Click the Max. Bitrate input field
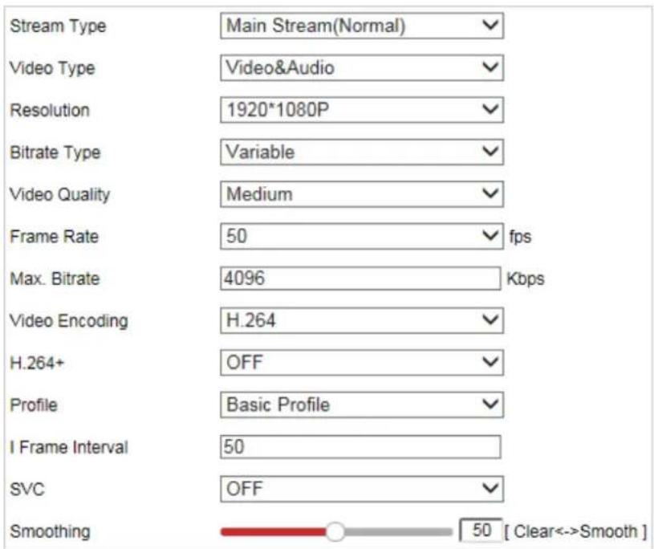654x549 pixels. click(x=360, y=279)
